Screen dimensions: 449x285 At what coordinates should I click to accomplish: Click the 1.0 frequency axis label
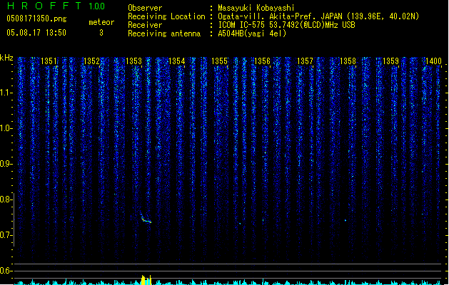click(6, 128)
